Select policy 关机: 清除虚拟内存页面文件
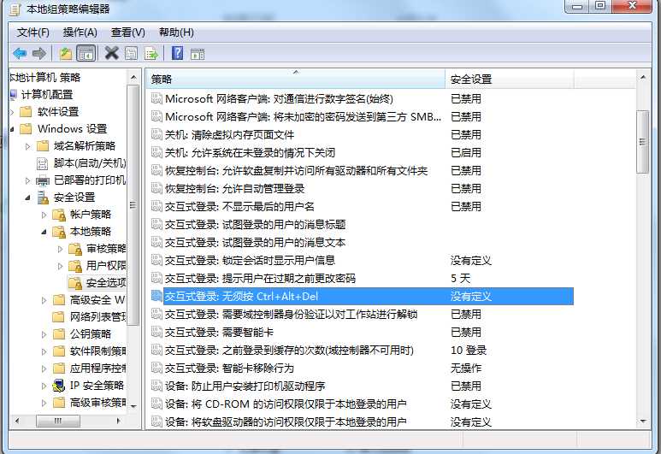The width and height of the screenshot is (661, 454). [230, 135]
